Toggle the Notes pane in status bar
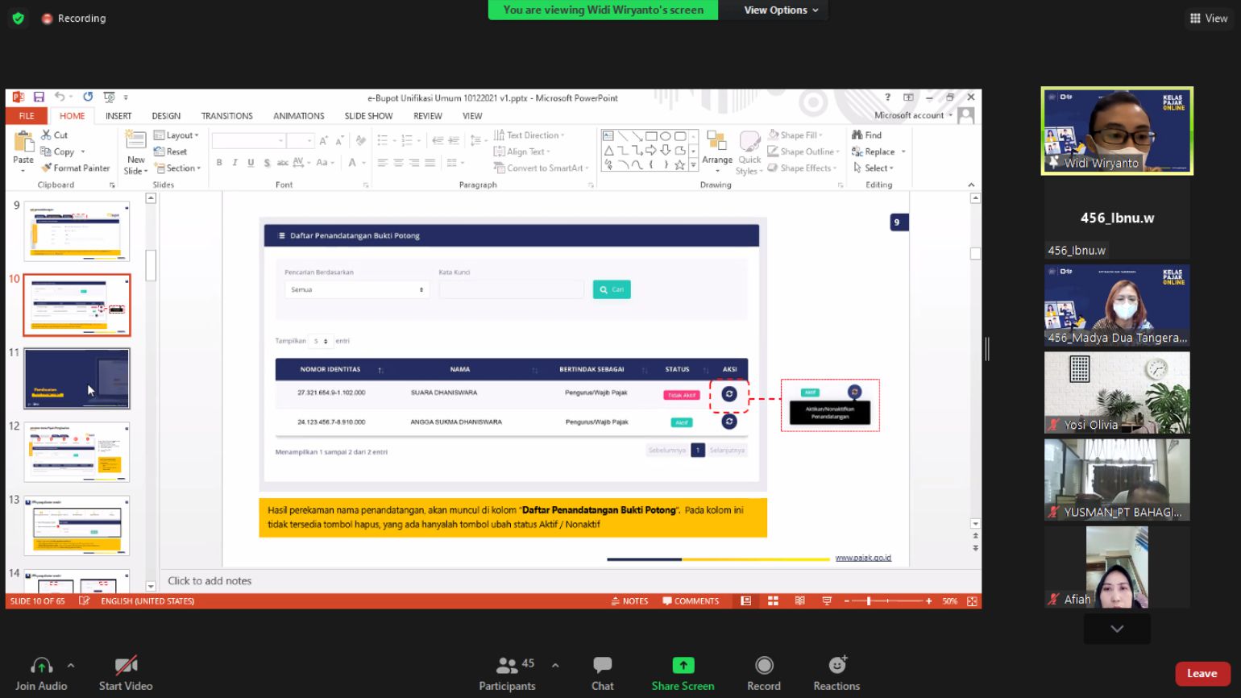Viewport: 1241px width, 698px height. [x=629, y=601]
